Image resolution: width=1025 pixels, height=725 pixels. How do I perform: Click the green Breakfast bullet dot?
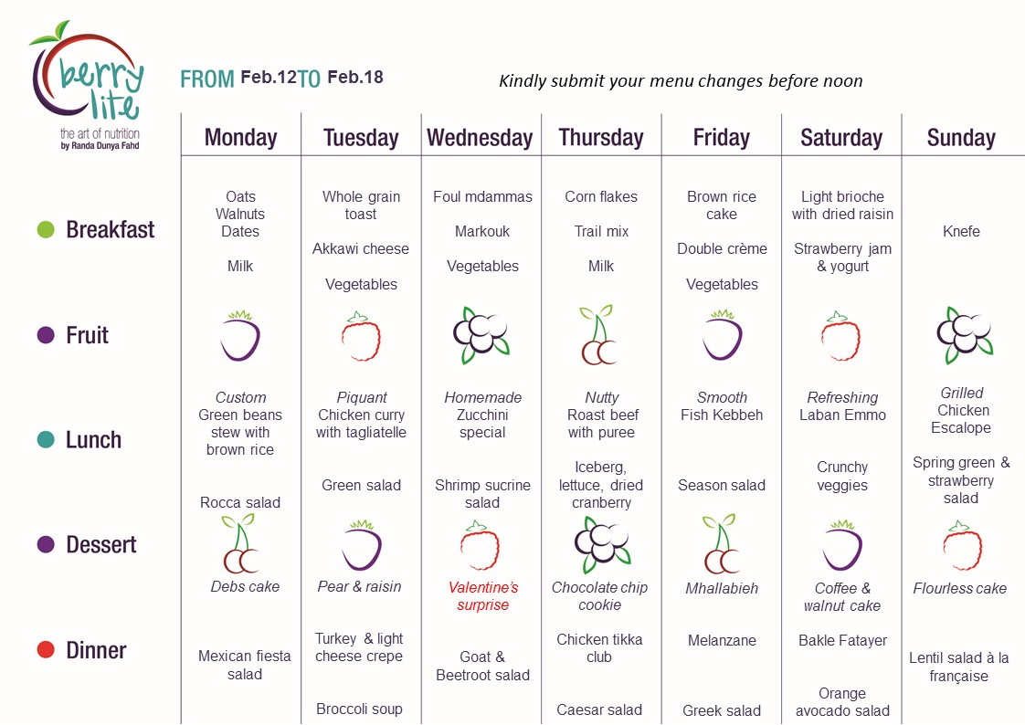46,229
